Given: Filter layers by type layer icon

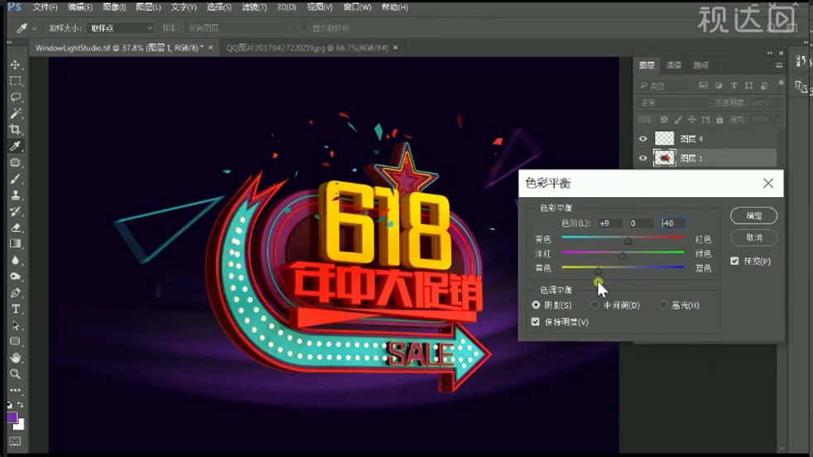Looking at the screenshot, I should [x=734, y=85].
